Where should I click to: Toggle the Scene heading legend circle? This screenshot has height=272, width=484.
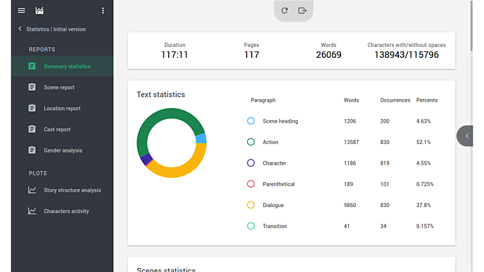click(251, 121)
